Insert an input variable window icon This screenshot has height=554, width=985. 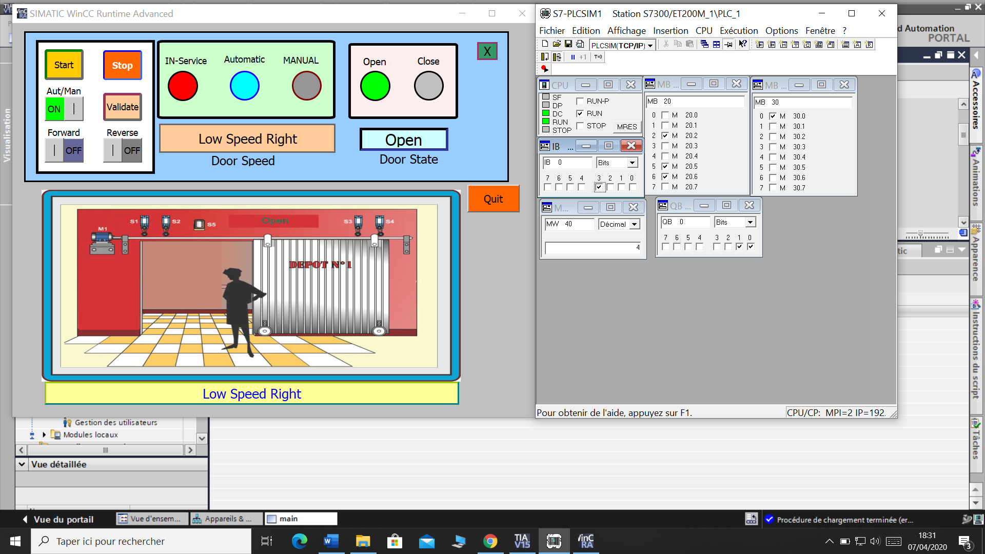point(760,45)
